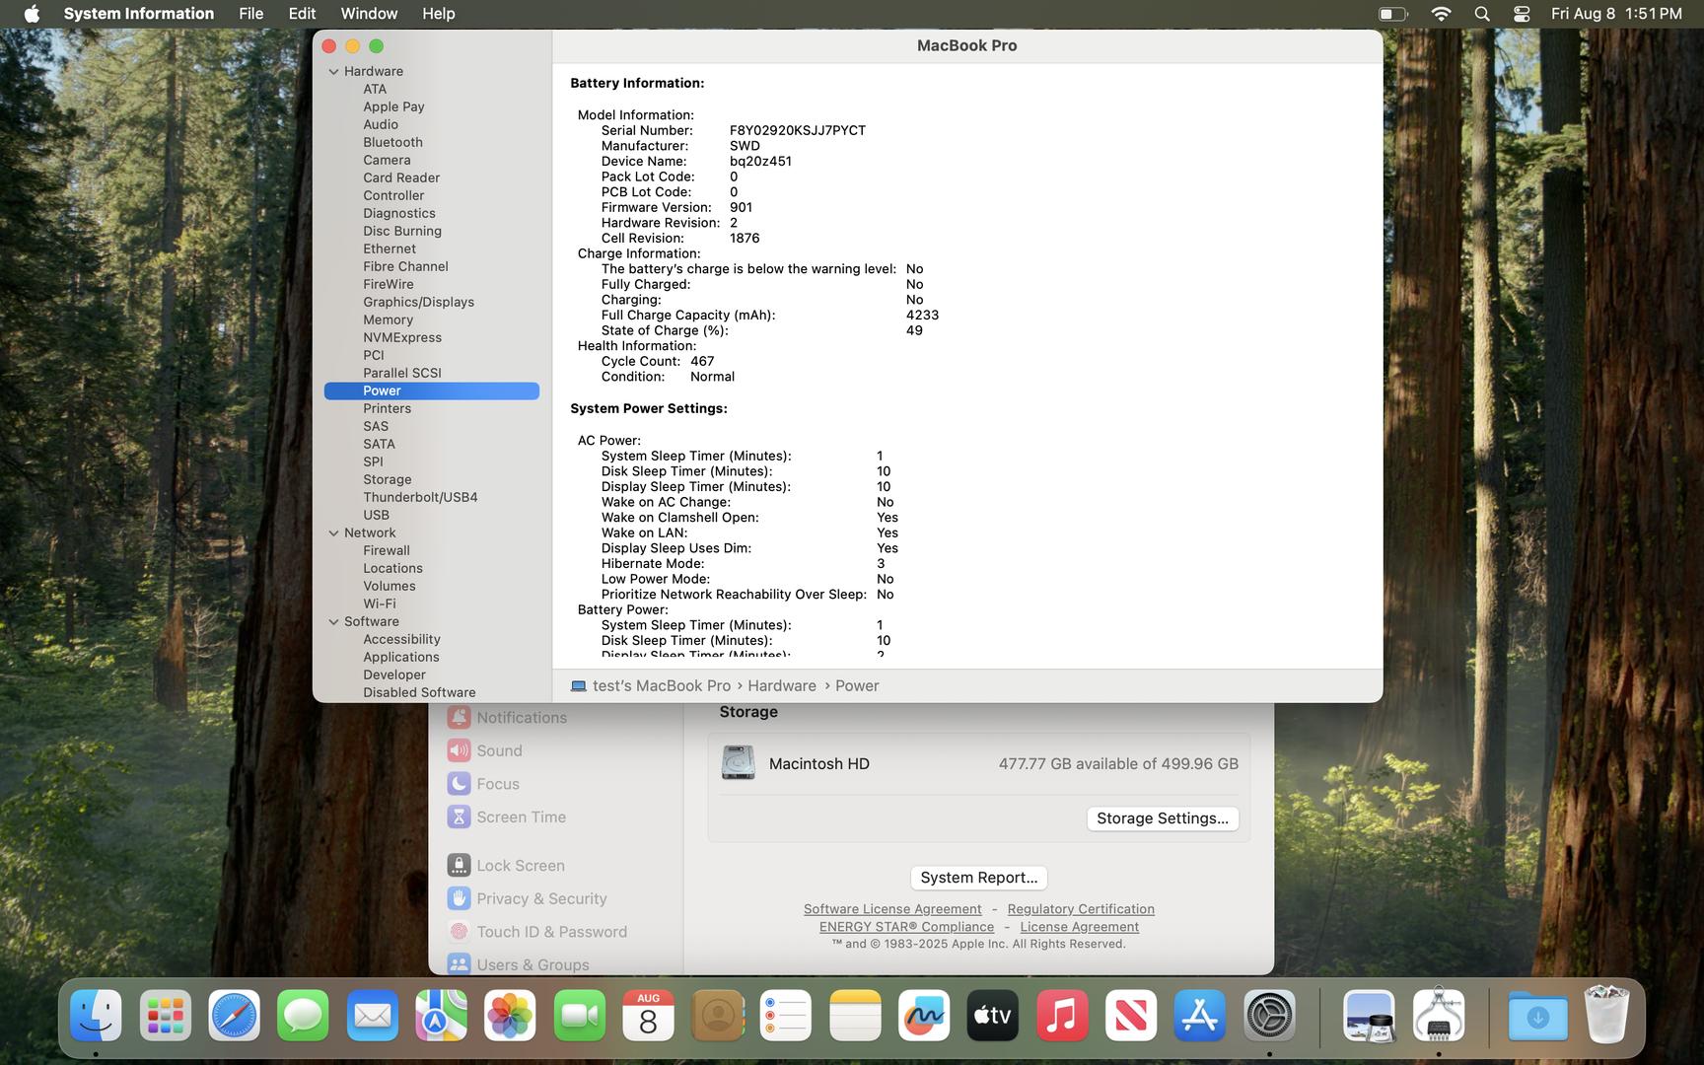
Task: Select NVMExpress in sidebar
Action: tap(402, 337)
